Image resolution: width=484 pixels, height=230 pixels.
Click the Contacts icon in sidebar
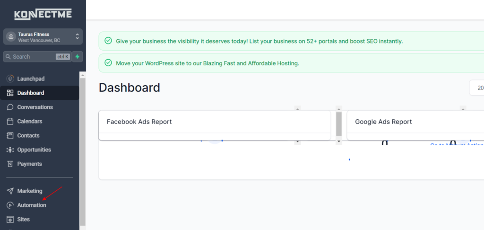(10, 135)
